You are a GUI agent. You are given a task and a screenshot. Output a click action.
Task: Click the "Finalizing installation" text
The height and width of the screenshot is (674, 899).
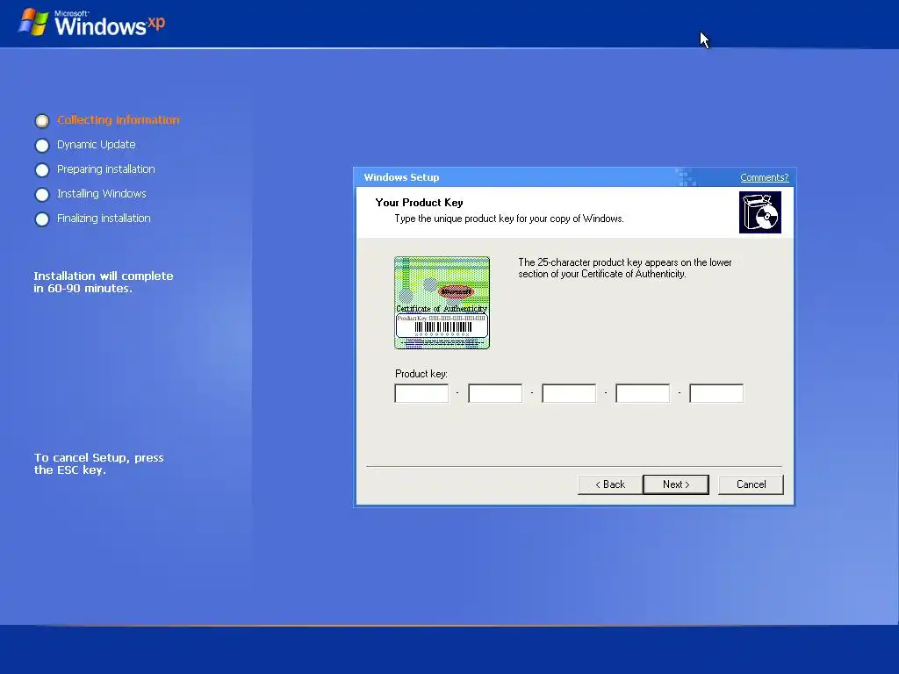click(x=104, y=219)
